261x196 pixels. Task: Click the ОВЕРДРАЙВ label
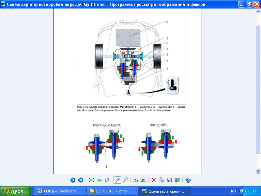click(159, 125)
